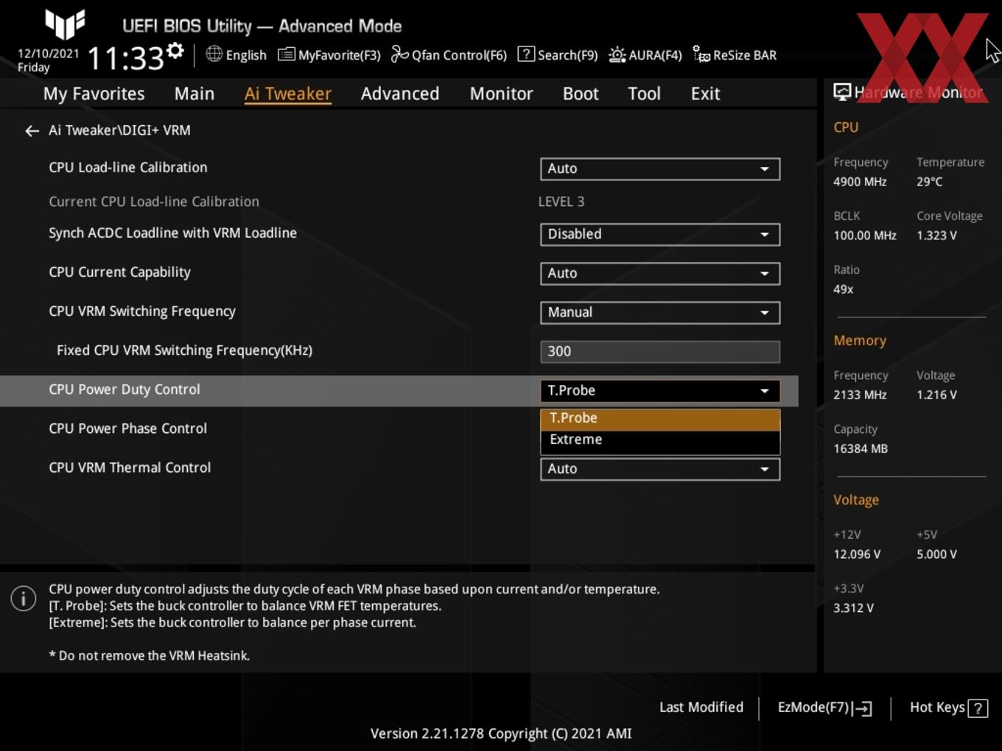Screen dimensions: 1002x751
Task: Go to the Advanced tab
Action: click(400, 94)
